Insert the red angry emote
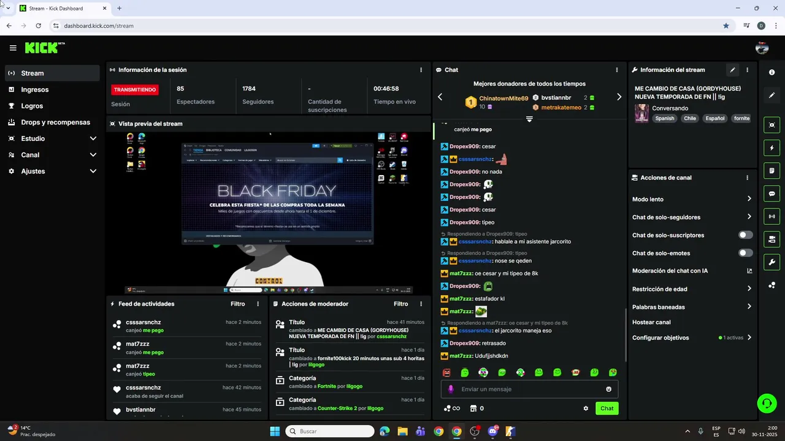This screenshot has height=441, width=785. coord(446,372)
